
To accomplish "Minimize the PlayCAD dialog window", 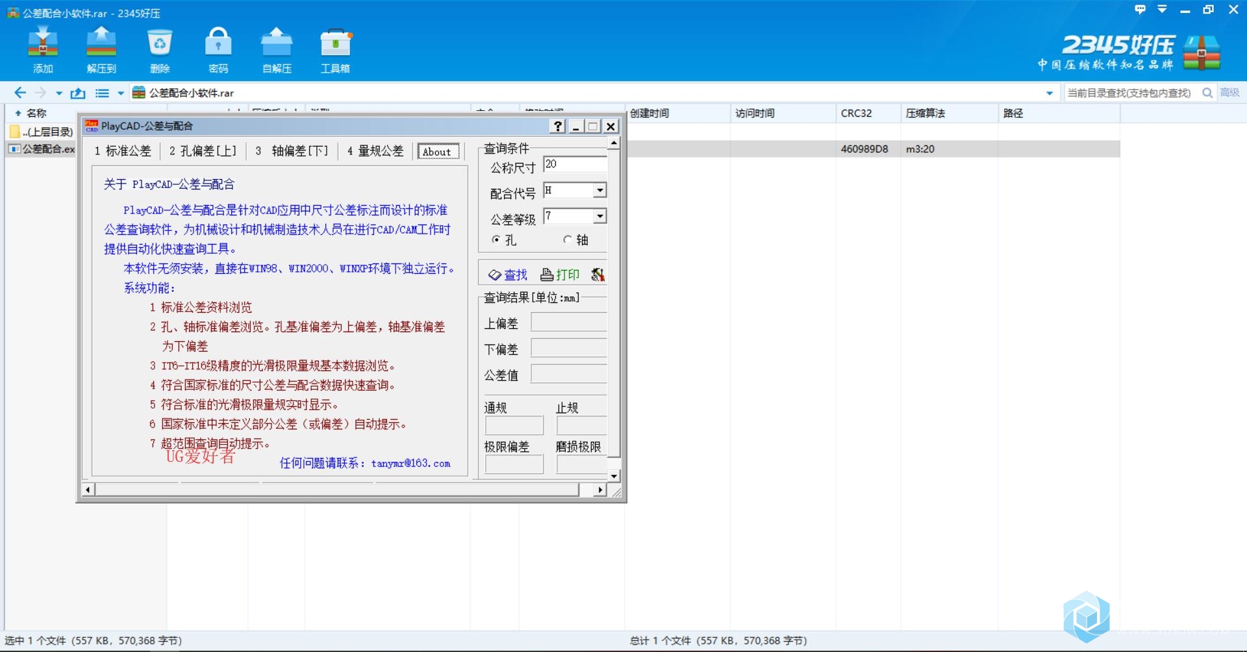I will (x=576, y=126).
